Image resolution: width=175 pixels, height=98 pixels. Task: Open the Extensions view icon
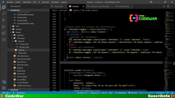[x=4, y=33]
